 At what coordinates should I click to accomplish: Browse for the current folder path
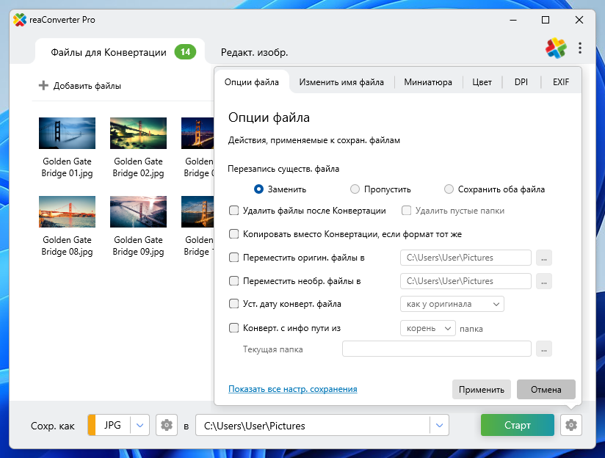tap(543, 349)
